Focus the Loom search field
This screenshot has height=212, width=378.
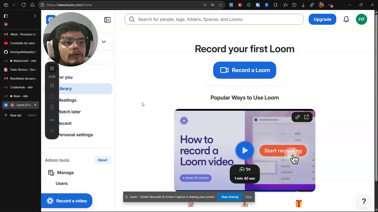[x=214, y=19]
